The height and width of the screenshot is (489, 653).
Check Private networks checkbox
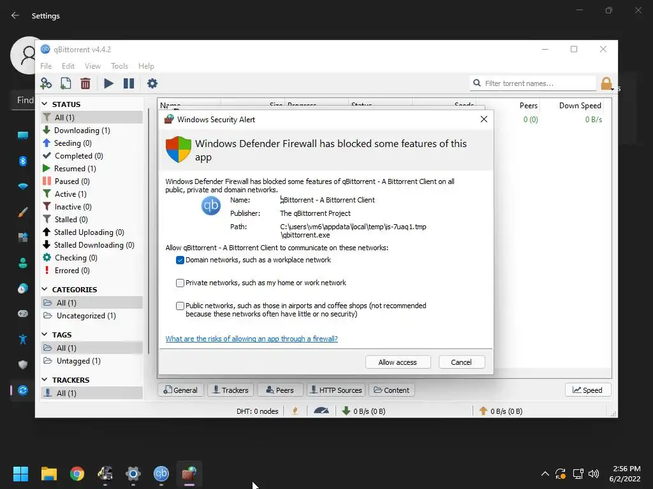coord(180,283)
